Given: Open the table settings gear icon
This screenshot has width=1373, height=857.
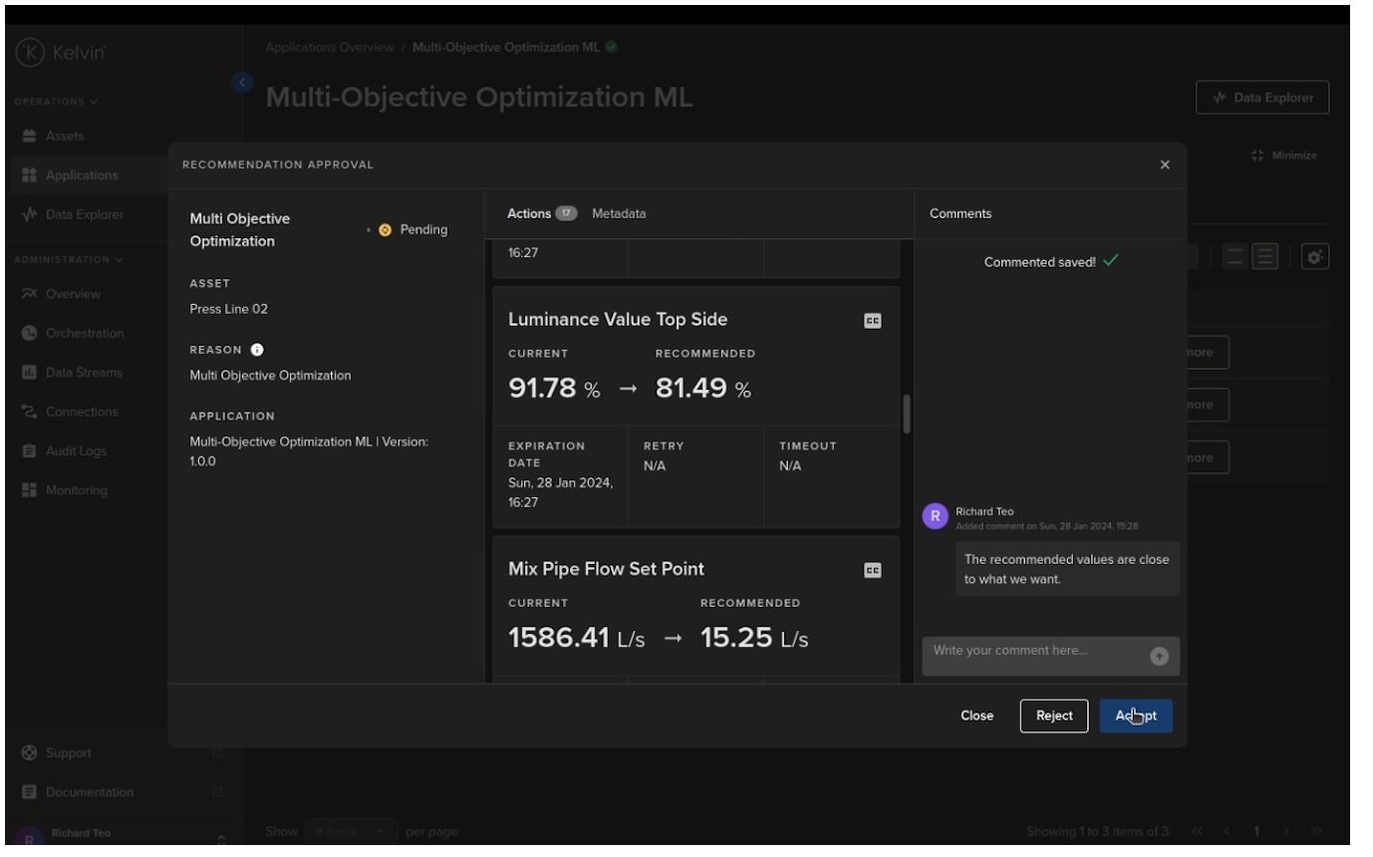Looking at the screenshot, I should coord(1315,257).
